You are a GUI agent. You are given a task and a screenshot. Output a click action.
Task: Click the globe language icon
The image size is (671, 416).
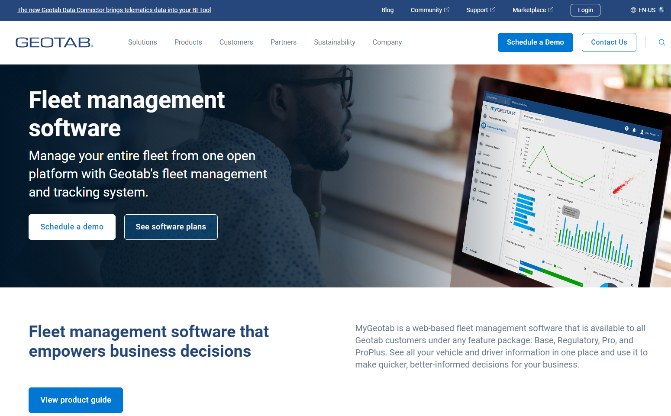coord(633,10)
